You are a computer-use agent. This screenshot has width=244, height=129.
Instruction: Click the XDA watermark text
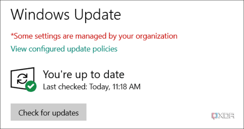tap(227, 115)
